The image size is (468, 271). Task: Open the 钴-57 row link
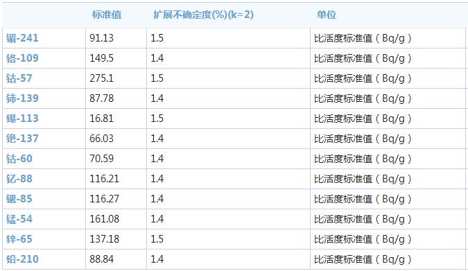[x=19, y=78]
